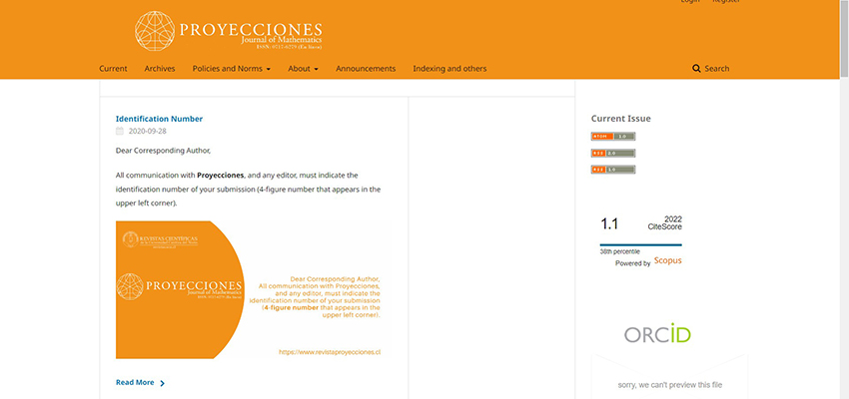
Task: Expand the About dropdown menu
Action: pos(303,69)
